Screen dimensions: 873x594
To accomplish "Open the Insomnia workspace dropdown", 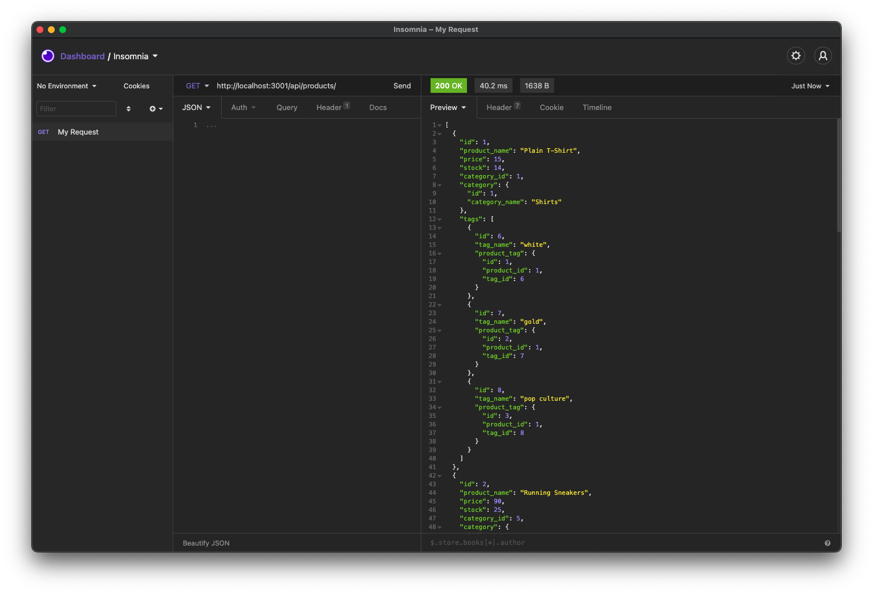I will [136, 56].
